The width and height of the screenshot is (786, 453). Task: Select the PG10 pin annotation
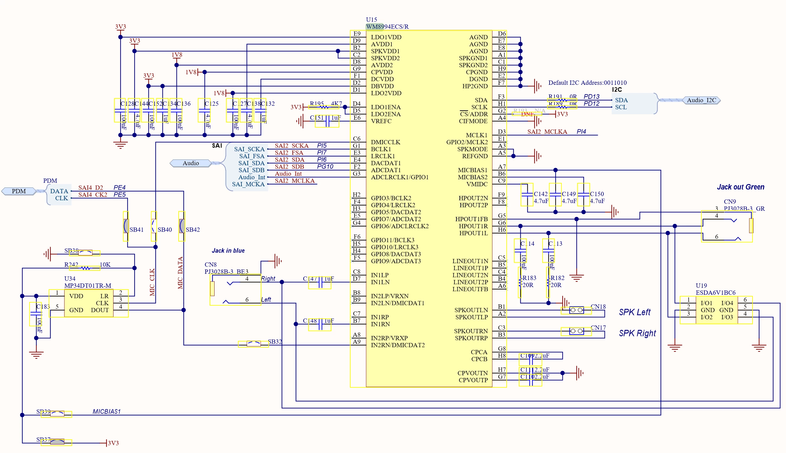click(x=325, y=167)
